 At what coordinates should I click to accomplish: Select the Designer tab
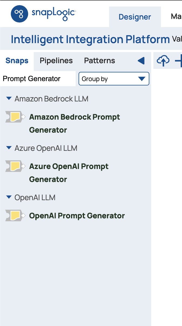click(135, 17)
